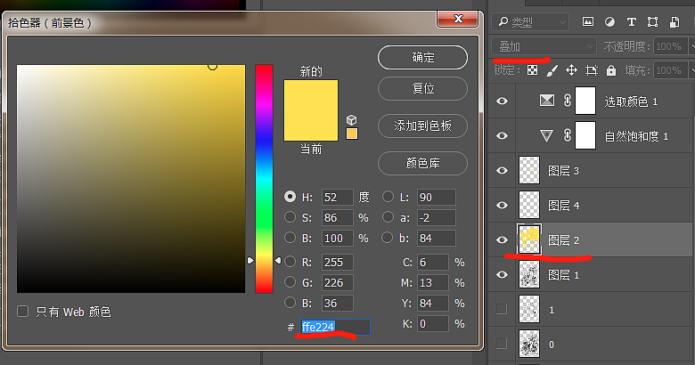Hide 图层 2 with eye icon
This screenshot has height=365, width=695.
[x=502, y=239]
